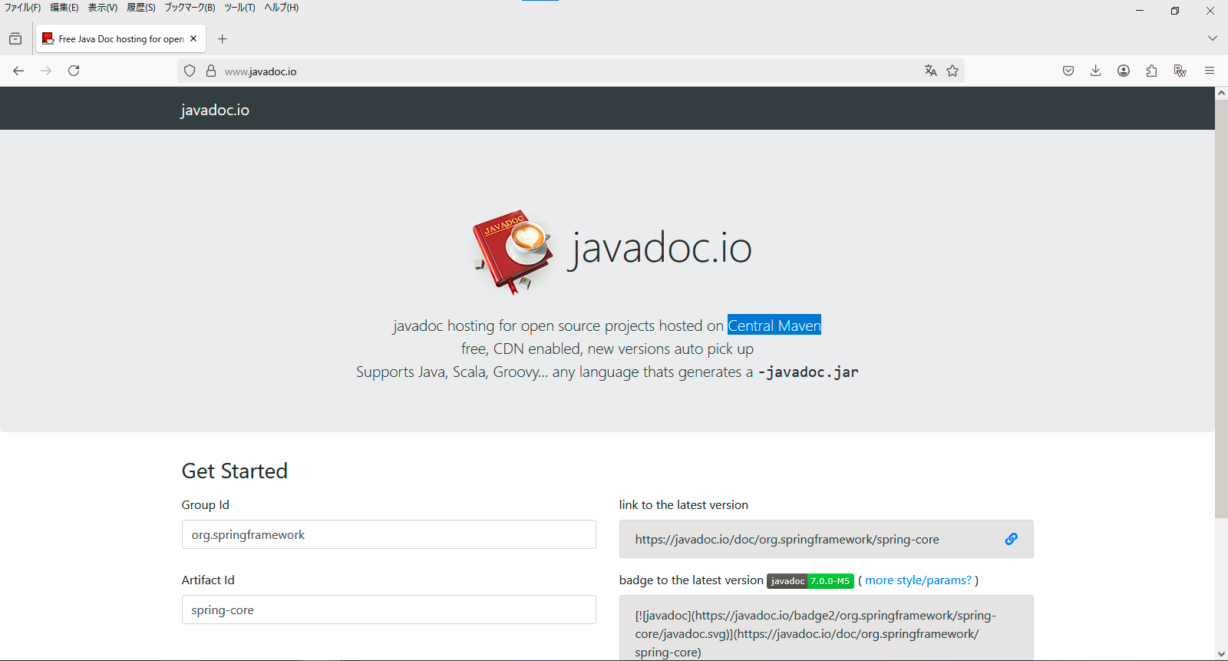Click the Group Id label
This screenshot has width=1228, height=661.
(x=206, y=504)
